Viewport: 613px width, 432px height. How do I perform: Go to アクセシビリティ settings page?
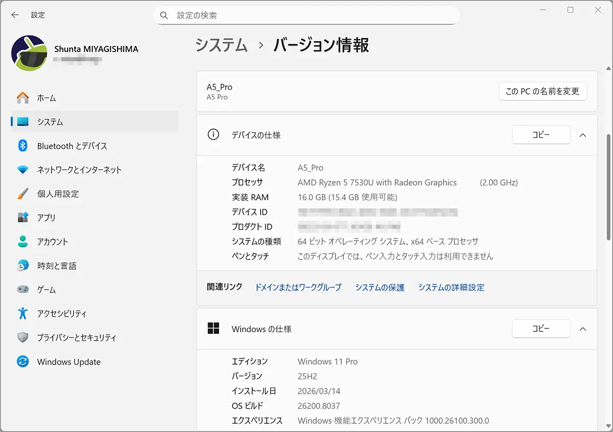(62, 314)
